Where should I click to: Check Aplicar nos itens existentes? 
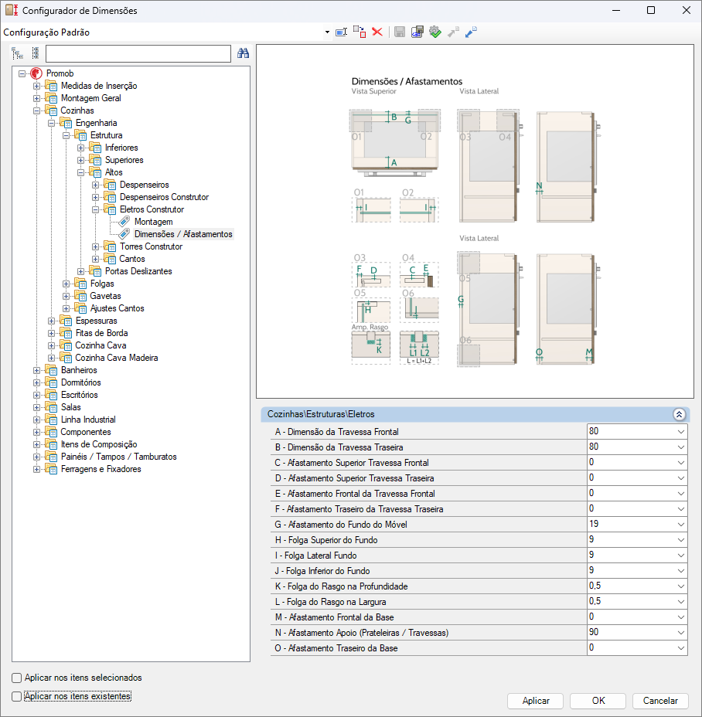16,696
